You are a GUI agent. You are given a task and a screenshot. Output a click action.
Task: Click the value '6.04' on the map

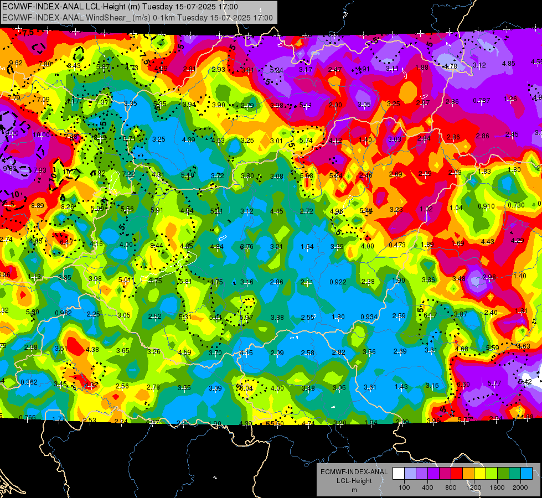246,388
